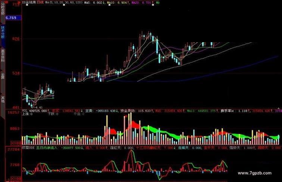Screen dimensions: 282x182
Task: Click the MA(5,10,20,30,60,120) indicator label
Action: [64, 3]
